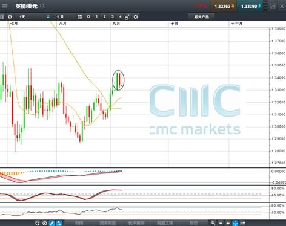This screenshot has width=286, height=226.
Task: Toggle the blue up-down arrows button
Action: pyautogui.click(x=59, y=223)
